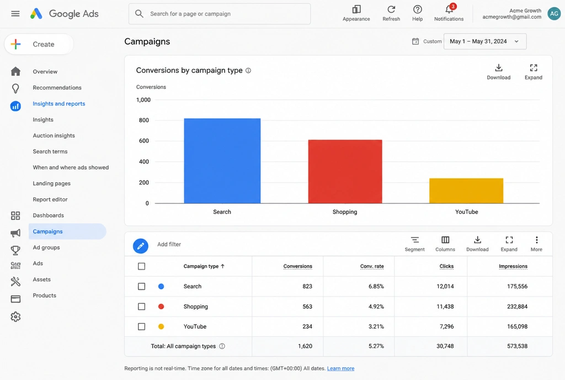565x380 pixels.
Task: Open the Learn more link
Action: 340,368
